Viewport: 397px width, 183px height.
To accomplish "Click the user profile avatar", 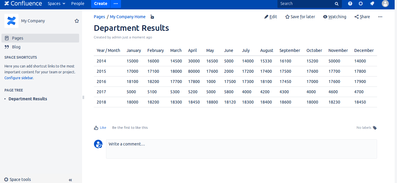I will coord(385,4).
